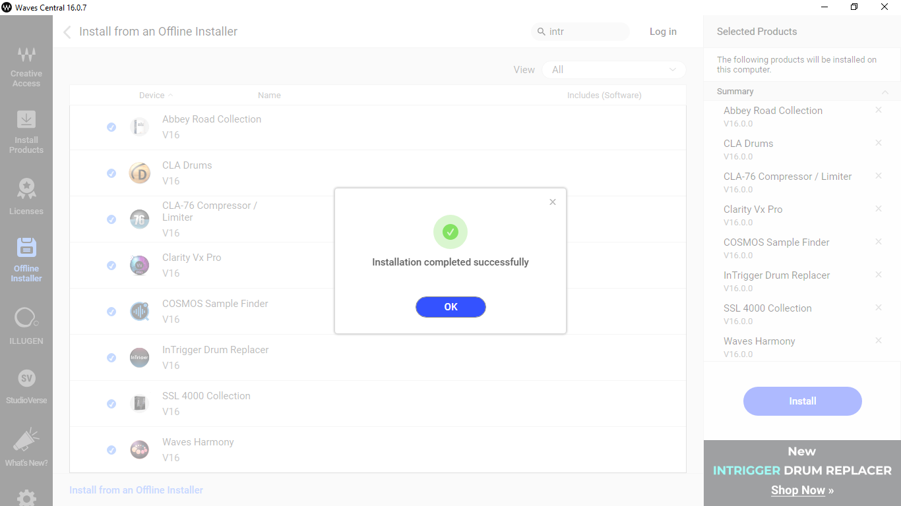This screenshot has width=901, height=506.
Task: Click Clarity Vx Pro product icon
Action: click(x=139, y=266)
